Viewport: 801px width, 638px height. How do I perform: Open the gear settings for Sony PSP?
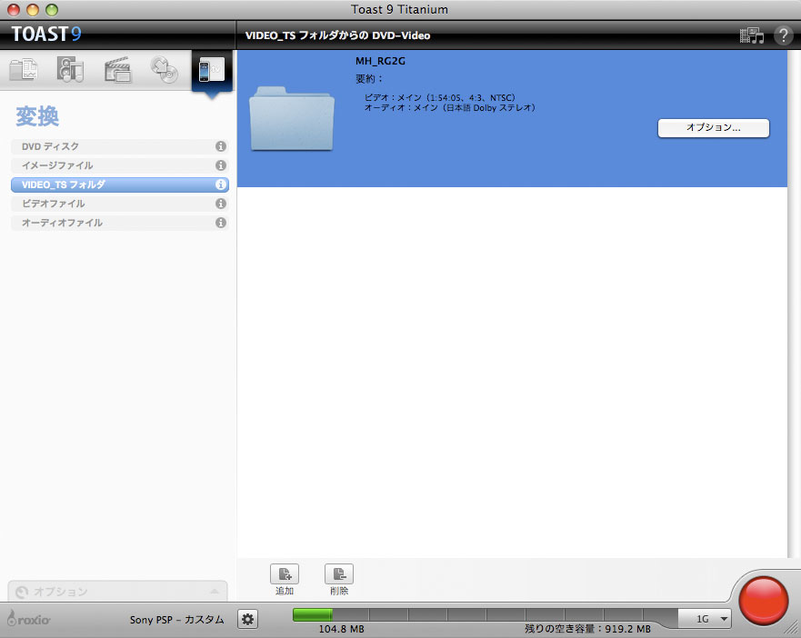(248, 620)
